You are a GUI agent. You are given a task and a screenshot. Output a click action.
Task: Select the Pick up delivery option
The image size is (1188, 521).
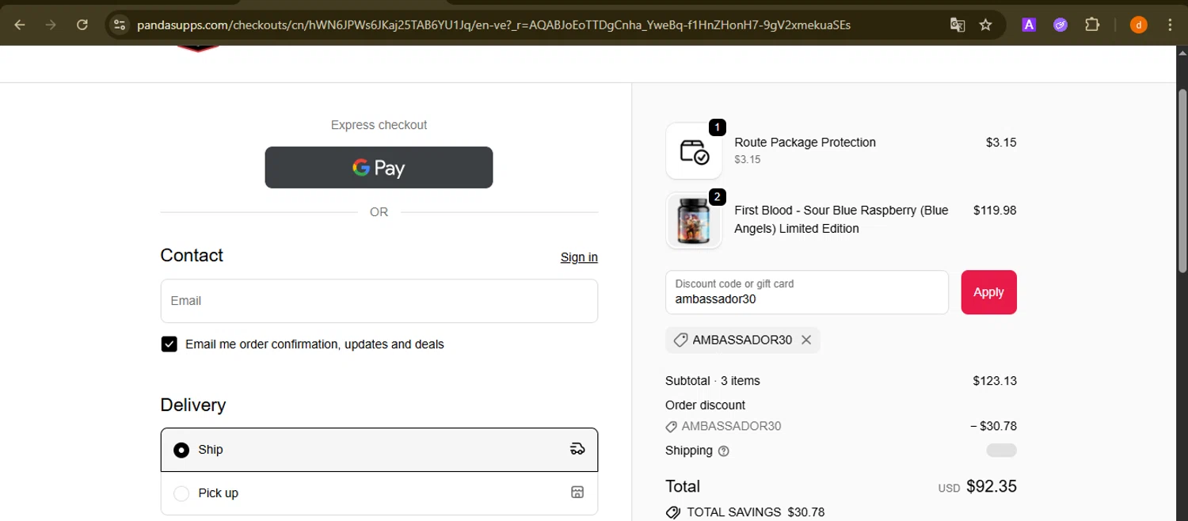tap(379, 492)
